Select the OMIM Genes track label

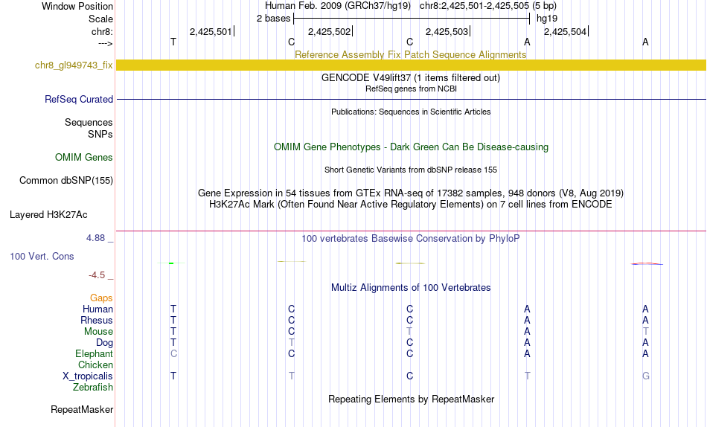tap(84, 158)
